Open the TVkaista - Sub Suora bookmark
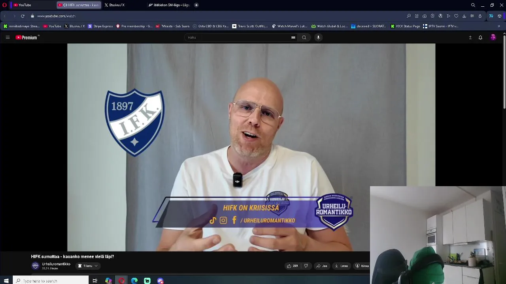This screenshot has height=284, width=506. pyautogui.click(x=173, y=26)
